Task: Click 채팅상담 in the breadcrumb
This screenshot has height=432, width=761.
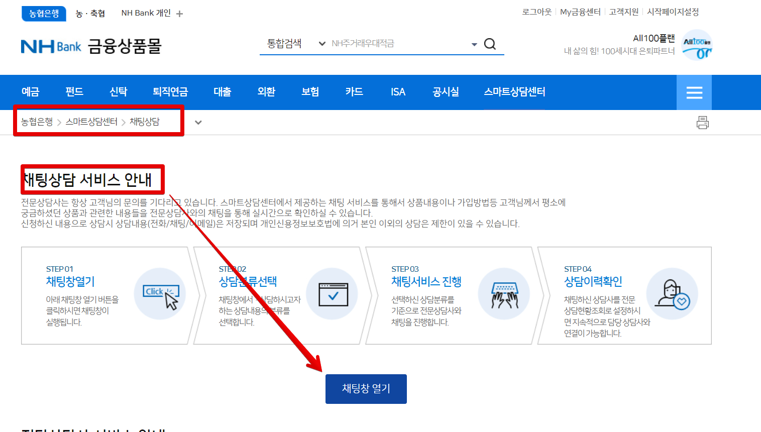Action: tap(145, 122)
